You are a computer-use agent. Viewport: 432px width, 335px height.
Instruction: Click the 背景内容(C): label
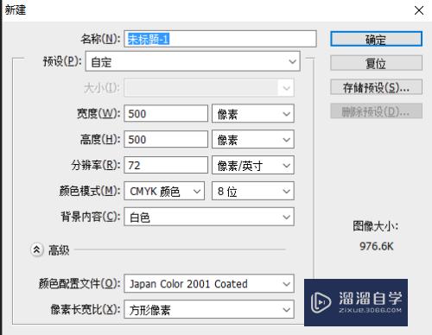(90, 217)
